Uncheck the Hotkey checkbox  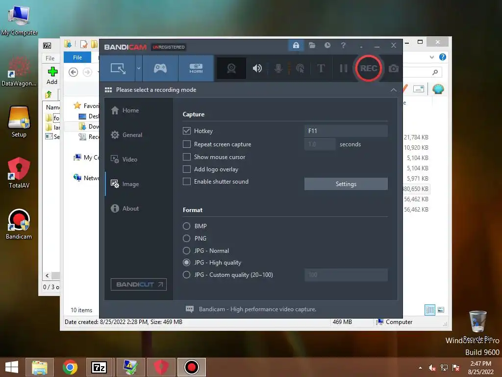[x=187, y=131]
